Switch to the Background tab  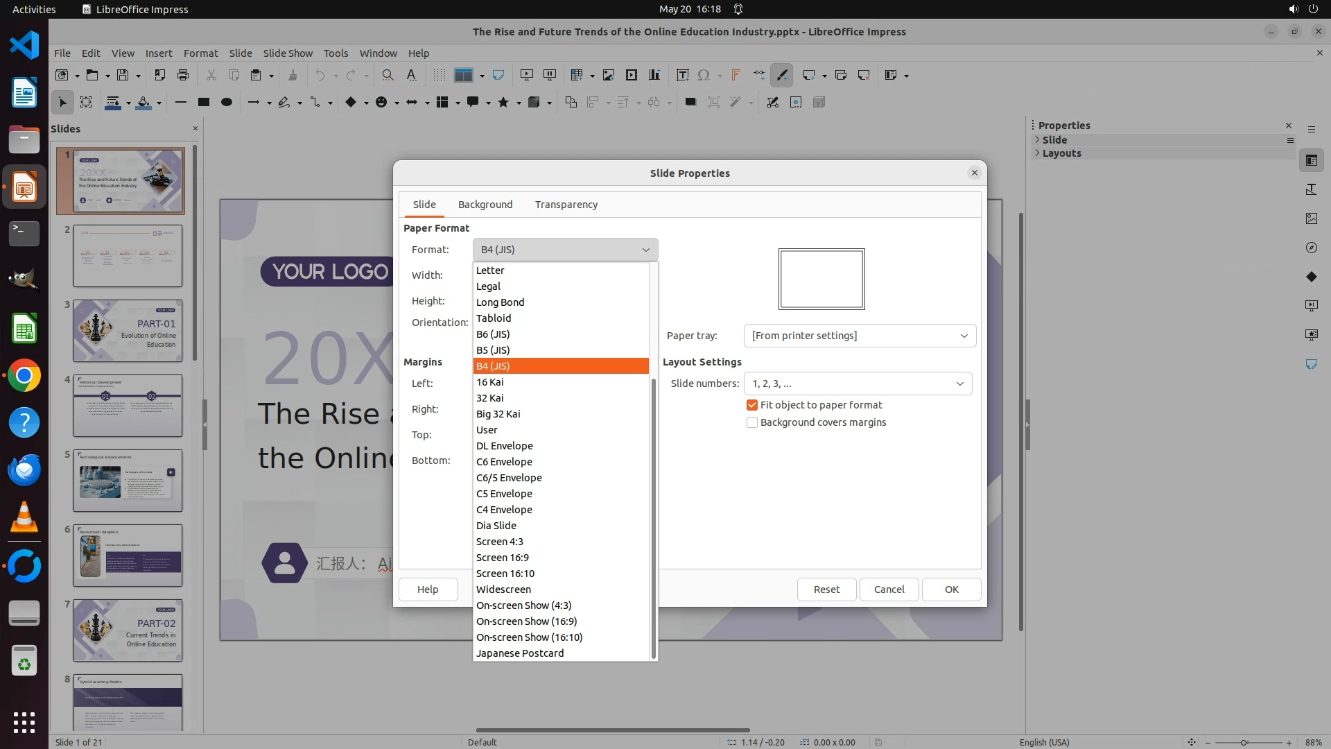(x=485, y=205)
